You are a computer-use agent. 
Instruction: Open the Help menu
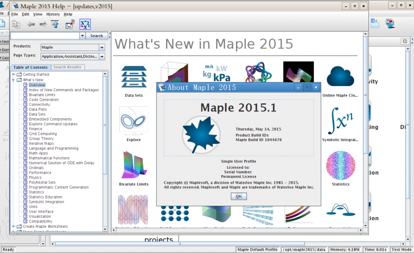click(68, 14)
